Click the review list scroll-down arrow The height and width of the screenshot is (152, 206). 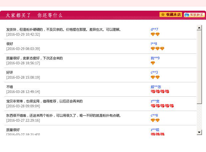199,132
